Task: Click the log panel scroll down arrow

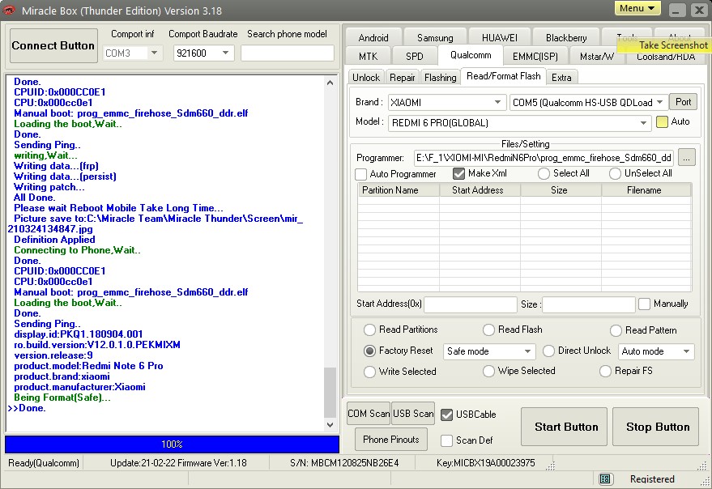Action: 330,424
